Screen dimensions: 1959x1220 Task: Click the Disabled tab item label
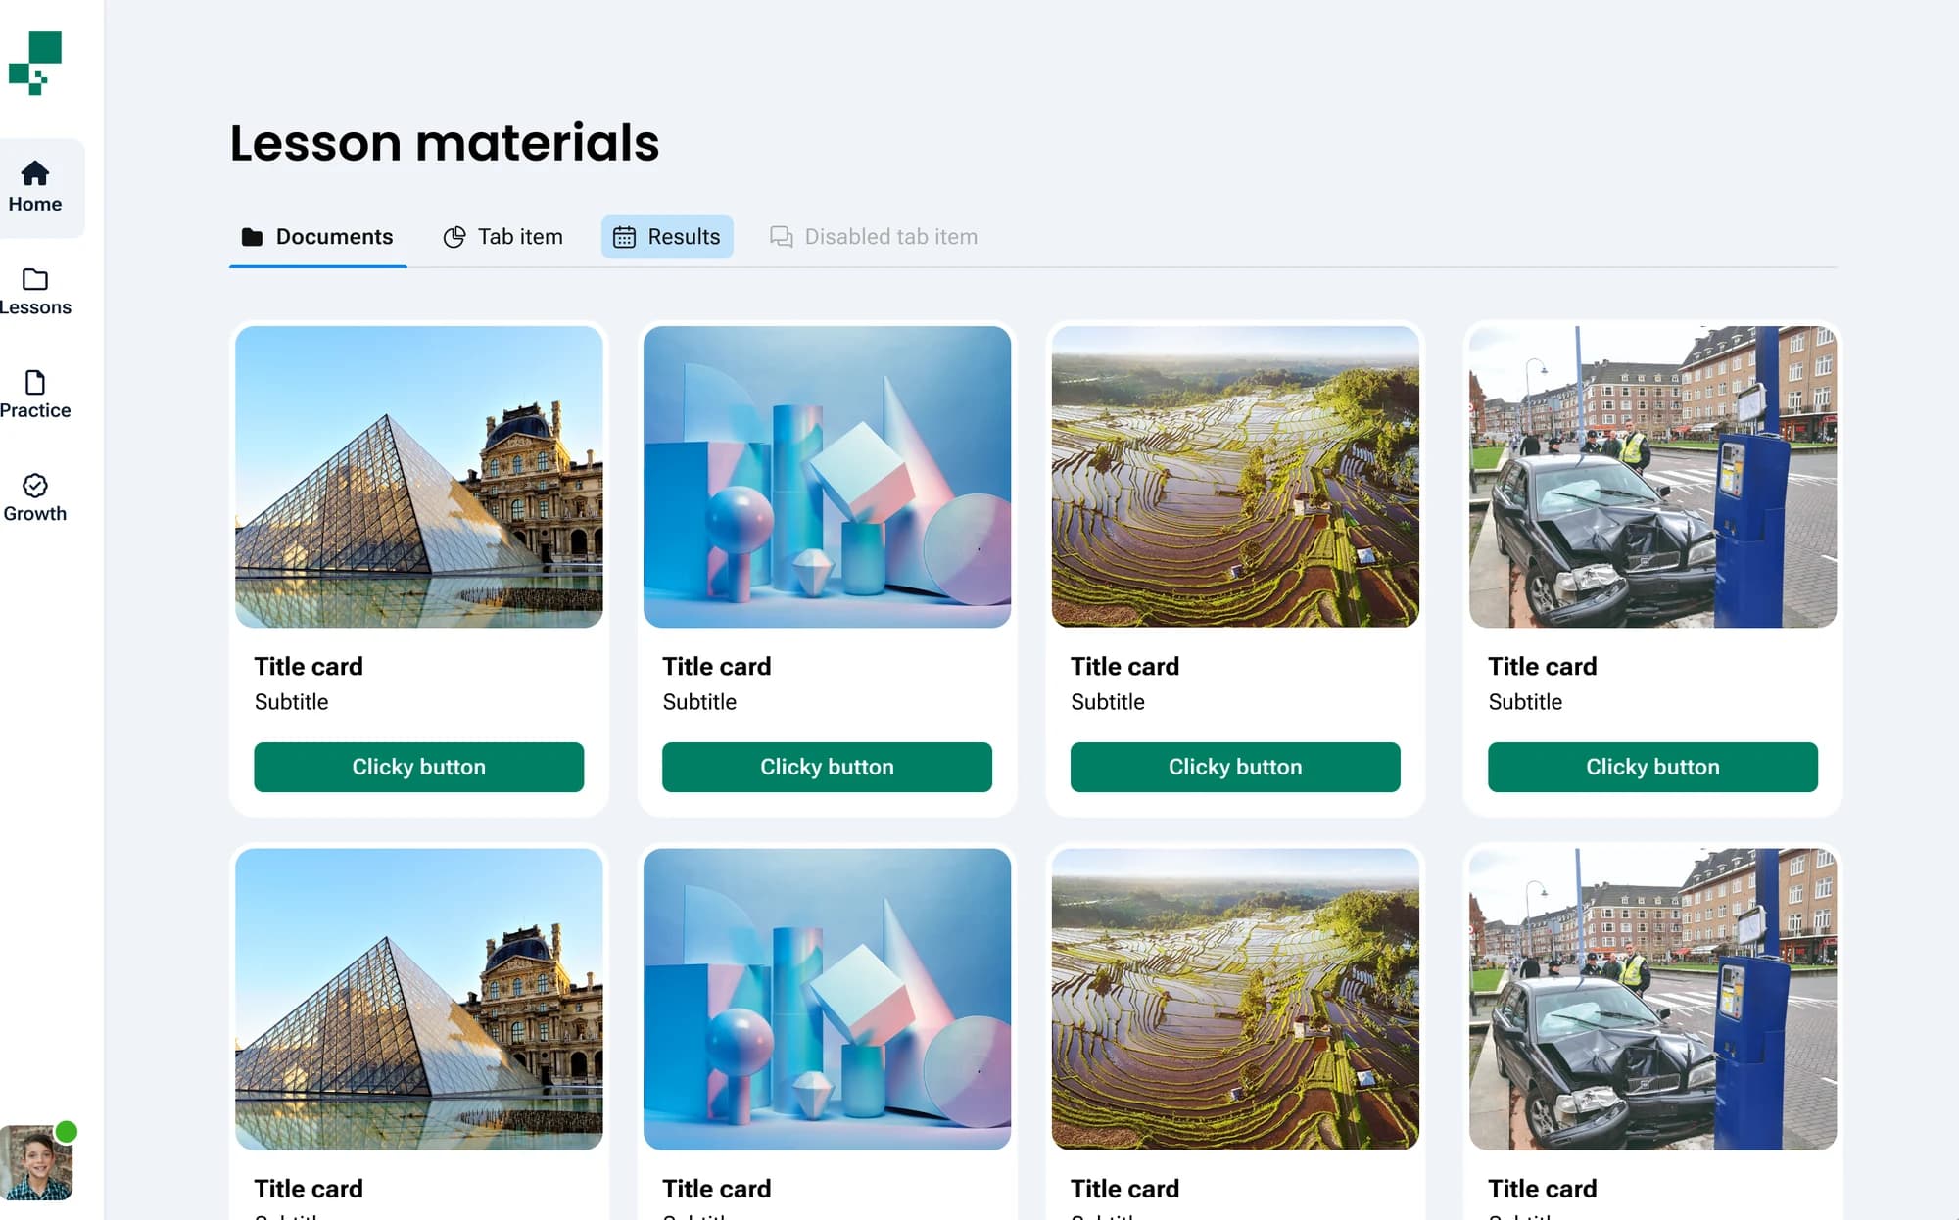pyautogui.click(x=891, y=237)
